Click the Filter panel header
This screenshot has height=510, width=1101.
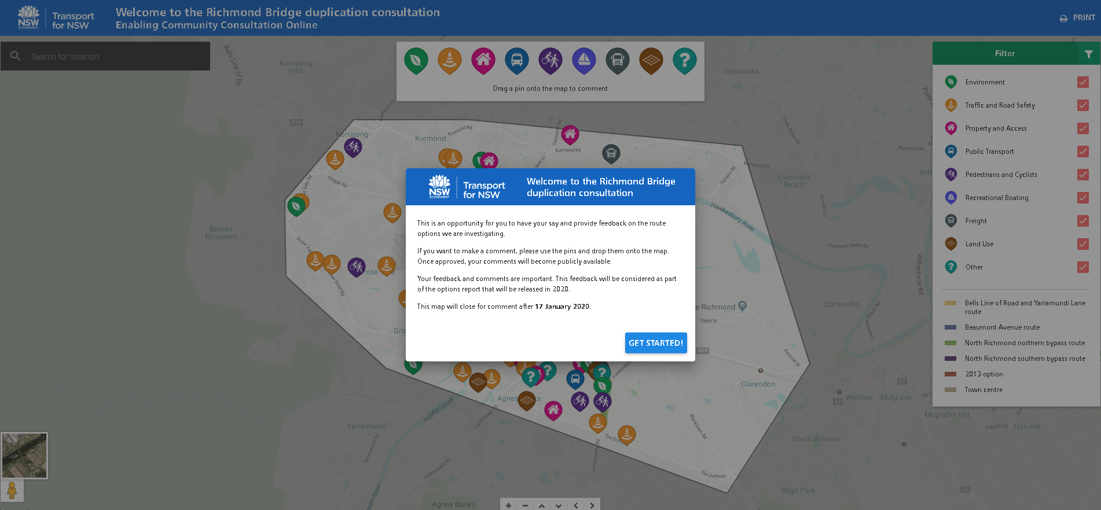point(1005,53)
